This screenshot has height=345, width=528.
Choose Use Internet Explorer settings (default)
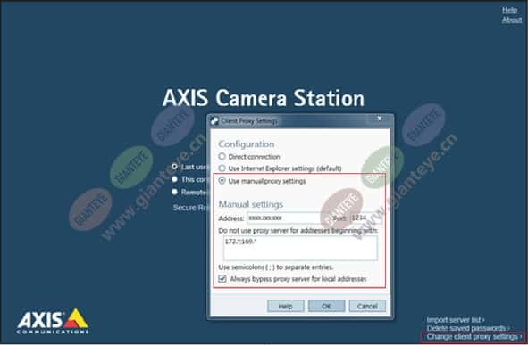point(222,168)
